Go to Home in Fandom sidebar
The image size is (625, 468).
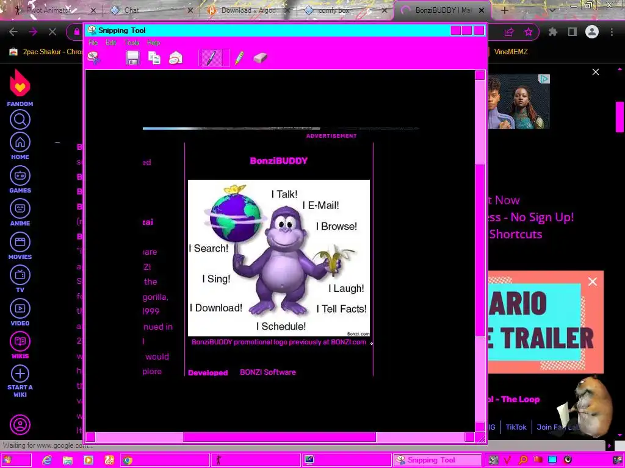20,146
